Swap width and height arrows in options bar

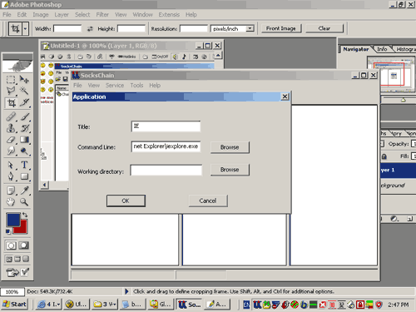tap(90, 28)
